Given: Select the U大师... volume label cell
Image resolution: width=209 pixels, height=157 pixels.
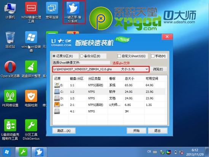Looking at the screenshot, I should click(x=115, y=105).
